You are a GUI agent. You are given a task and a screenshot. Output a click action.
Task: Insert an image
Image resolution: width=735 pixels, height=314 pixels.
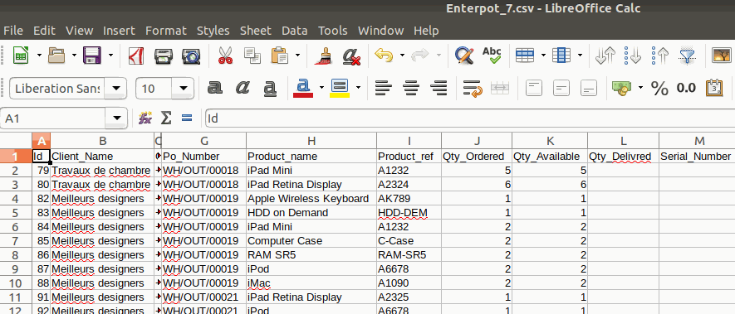pos(723,56)
